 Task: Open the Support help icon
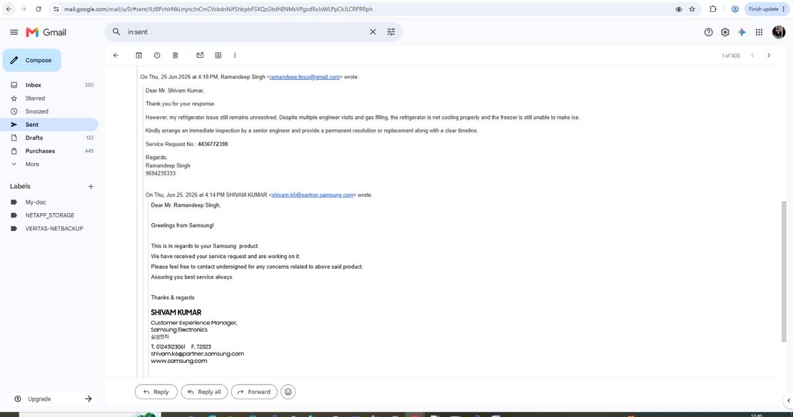click(708, 32)
